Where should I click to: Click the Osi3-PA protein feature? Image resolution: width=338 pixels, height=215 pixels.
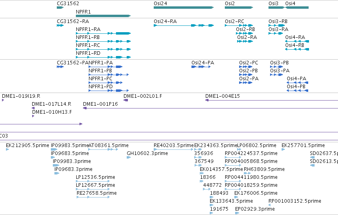(276, 75)
